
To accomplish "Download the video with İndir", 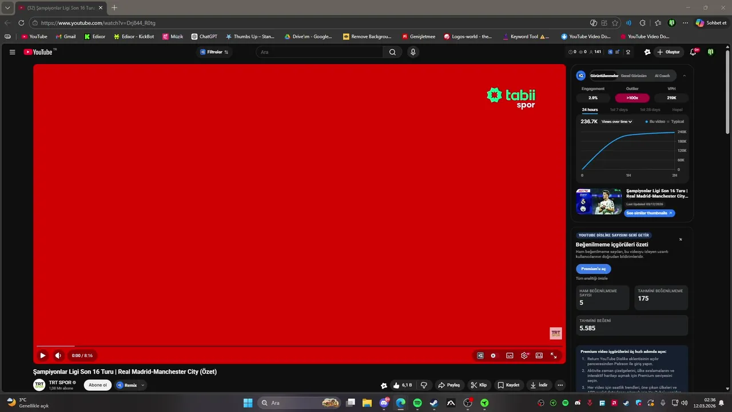I will [539, 385].
